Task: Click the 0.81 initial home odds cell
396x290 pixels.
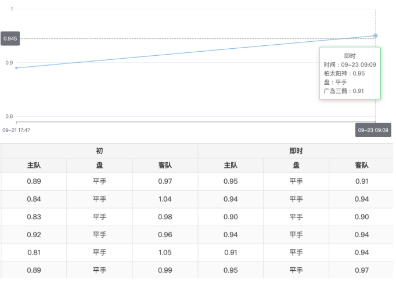Action: point(34,253)
